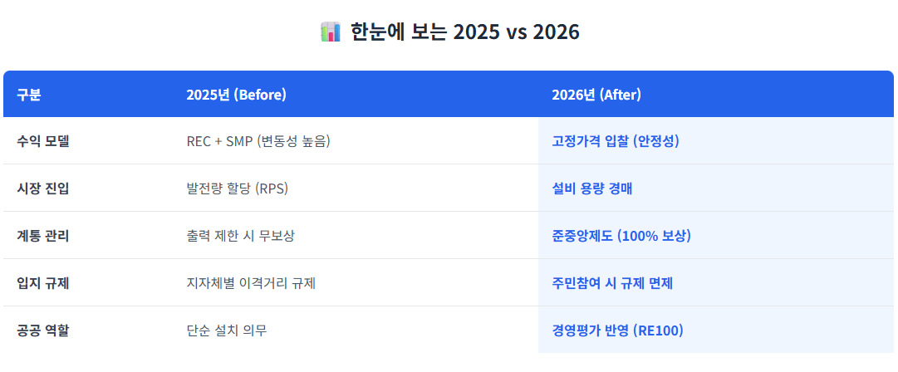The width and height of the screenshot is (898, 372).
Task: Click 설비 용량 경매 text
Action: (591, 188)
